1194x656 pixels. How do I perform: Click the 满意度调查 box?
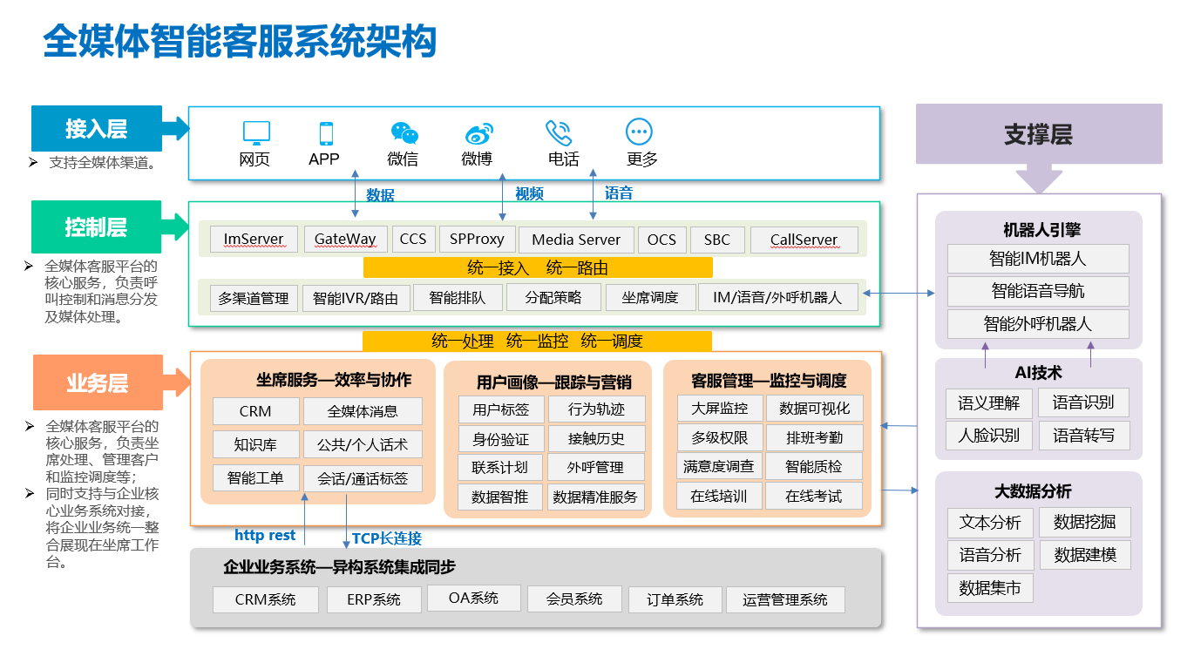[720, 466]
